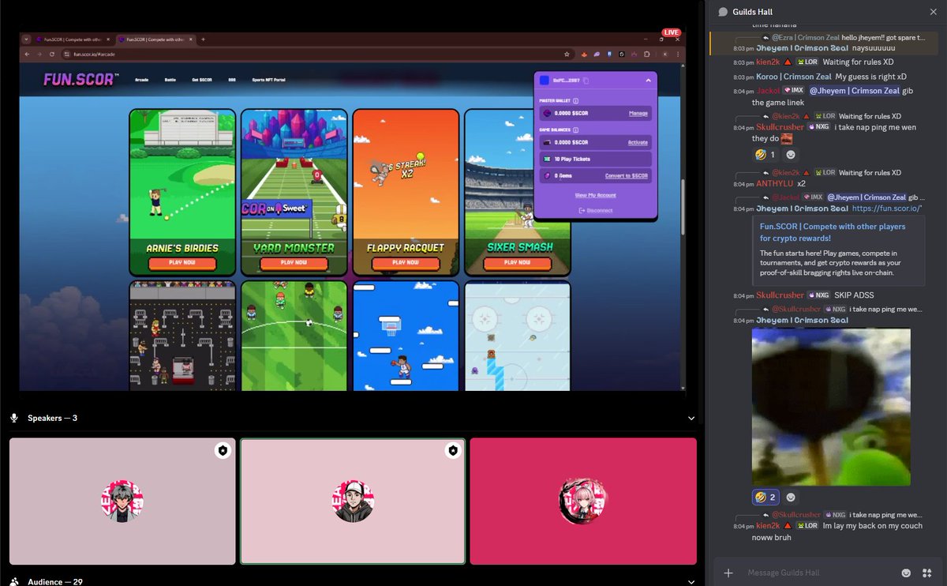Open the blurry image attachment in chat
Image resolution: width=947 pixels, height=586 pixels.
(x=831, y=407)
